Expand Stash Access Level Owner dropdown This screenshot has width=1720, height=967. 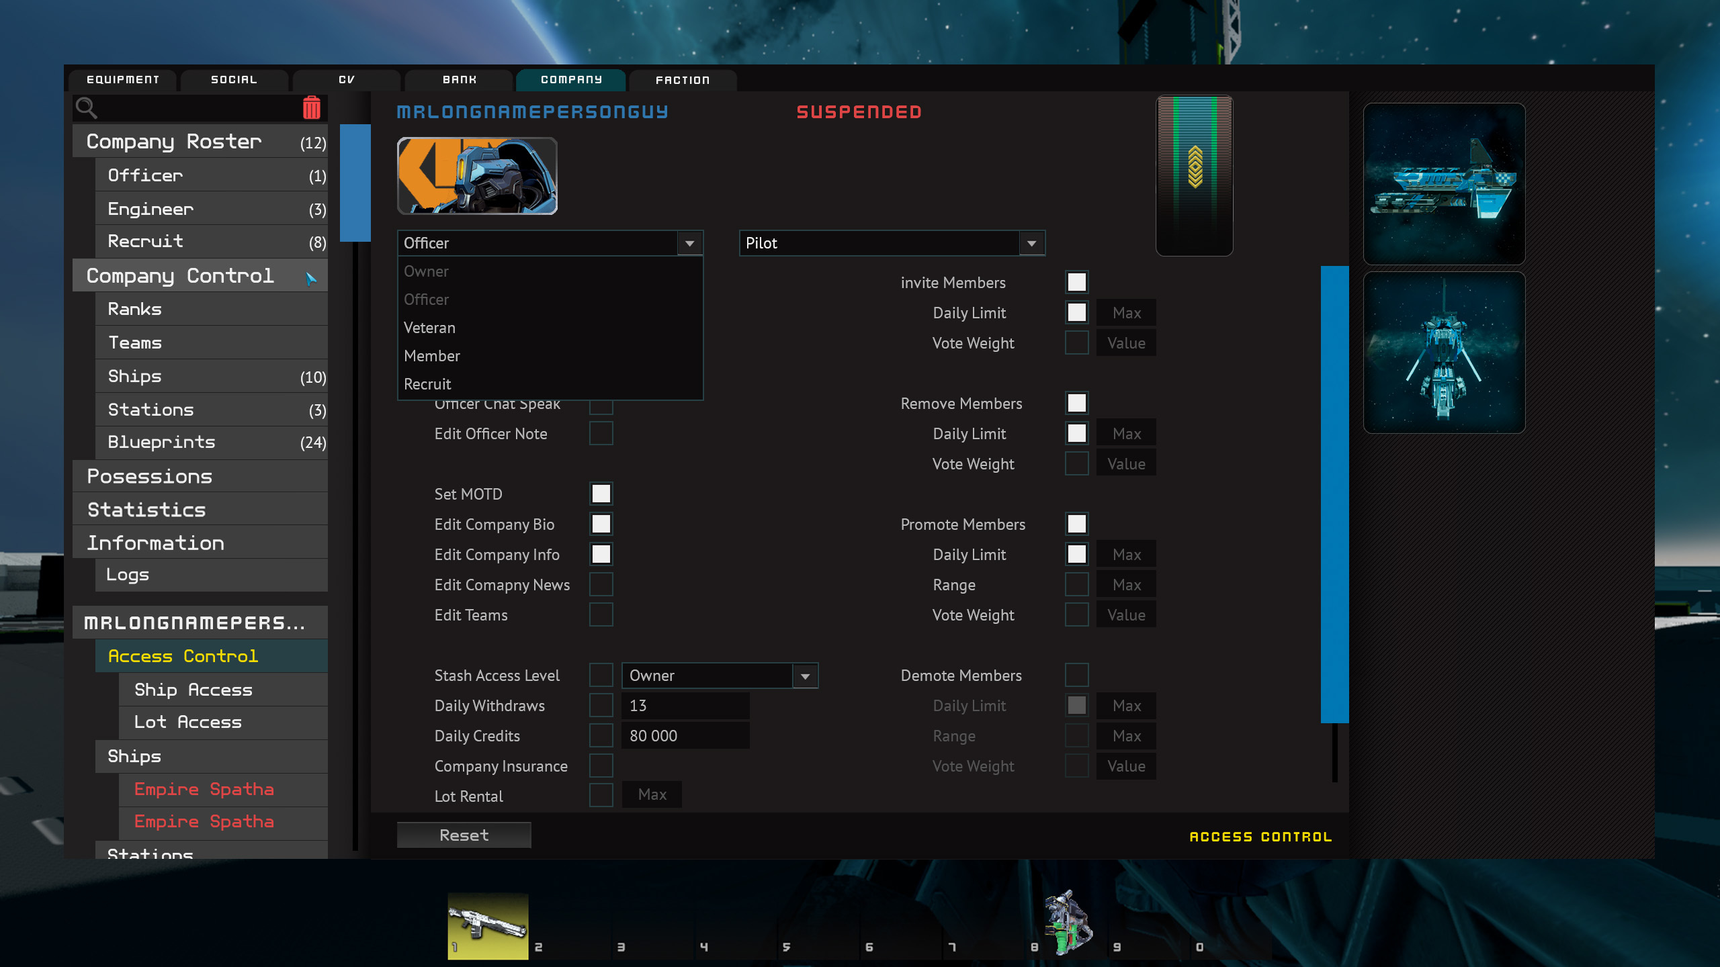point(720,676)
